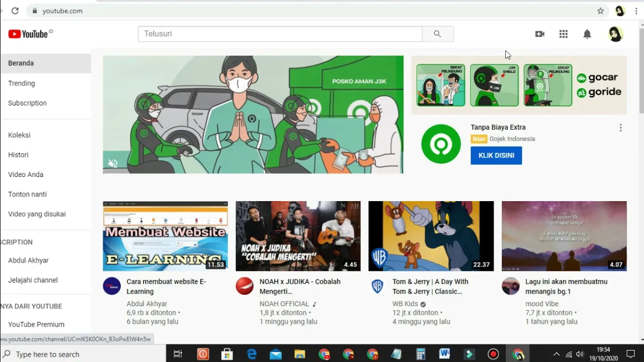Reload the page in browser
Viewport: 644px width, 362px height.
[15, 11]
